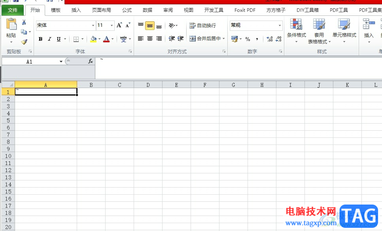
Task: Click 合并后居中 merge and center
Action: (205, 38)
